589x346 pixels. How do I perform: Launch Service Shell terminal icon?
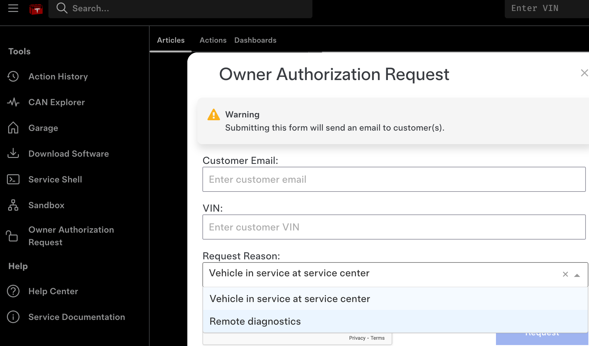[13, 179]
